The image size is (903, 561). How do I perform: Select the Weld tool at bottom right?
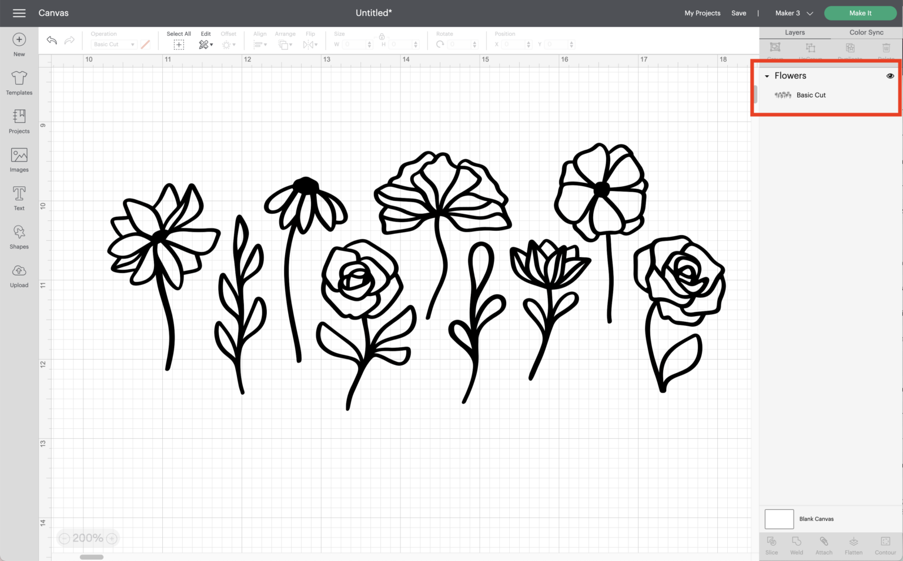[797, 545]
